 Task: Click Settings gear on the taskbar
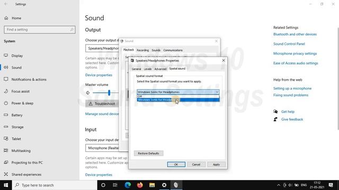(x=164, y=185)
